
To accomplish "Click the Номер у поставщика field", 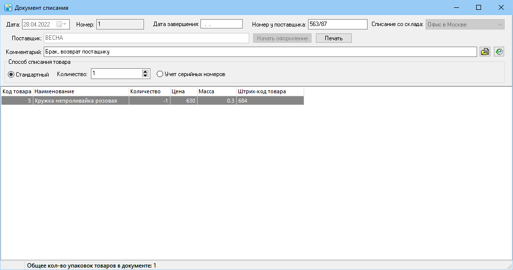I will [x=338, y=24].
